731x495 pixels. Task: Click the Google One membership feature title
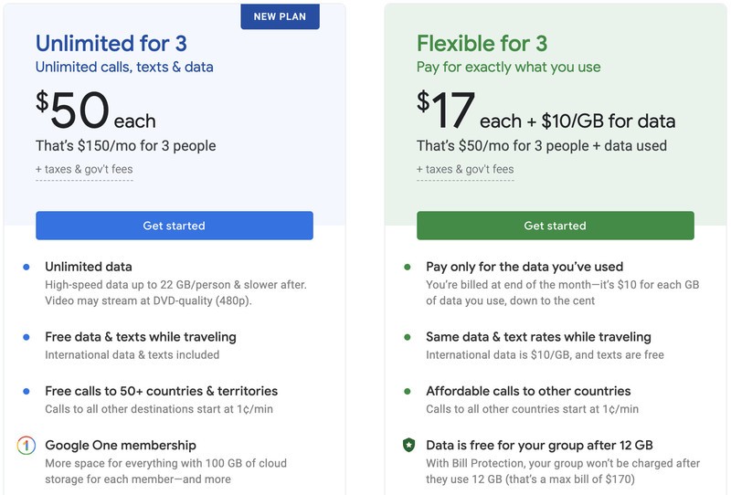(121, 445)
